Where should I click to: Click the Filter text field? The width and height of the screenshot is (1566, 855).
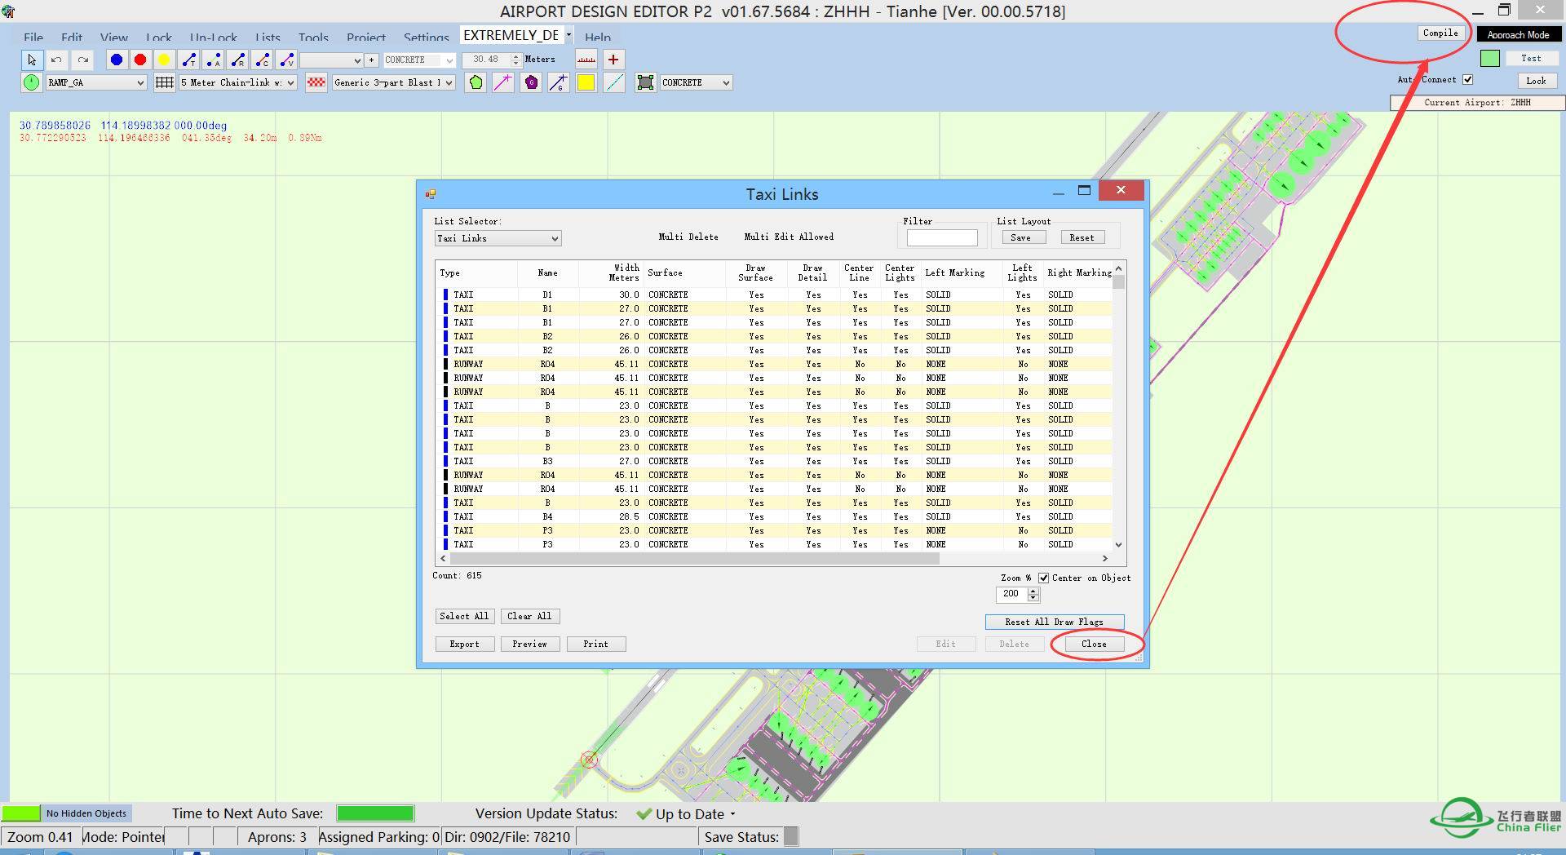(x=942, y=237)
